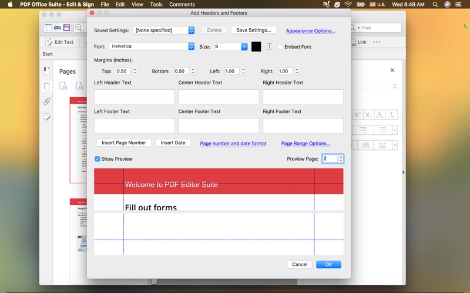The height and width of the screenshot is (293, 470).
Task: Click the Insert Date button
Action: pyautogui.click(x=173, y=142)
